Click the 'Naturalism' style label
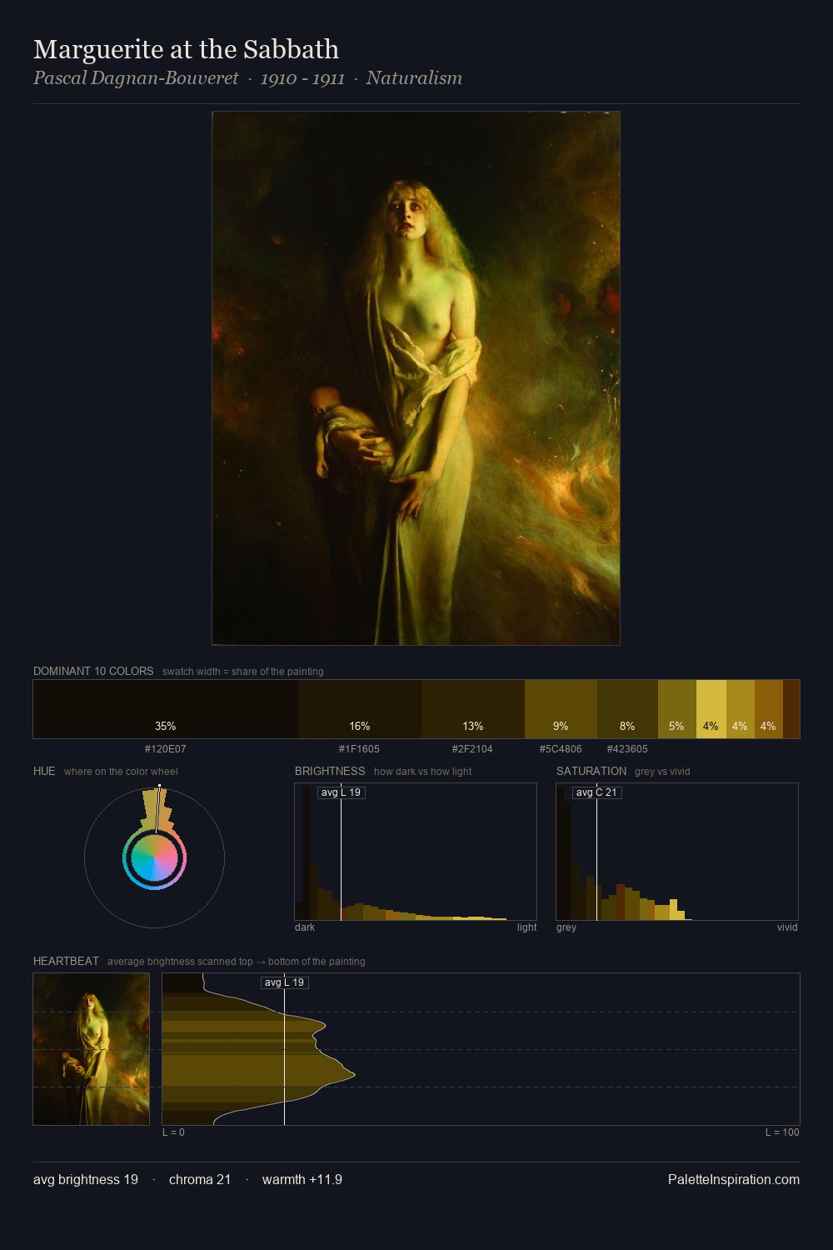The image size is (833, 1250). 414,78
